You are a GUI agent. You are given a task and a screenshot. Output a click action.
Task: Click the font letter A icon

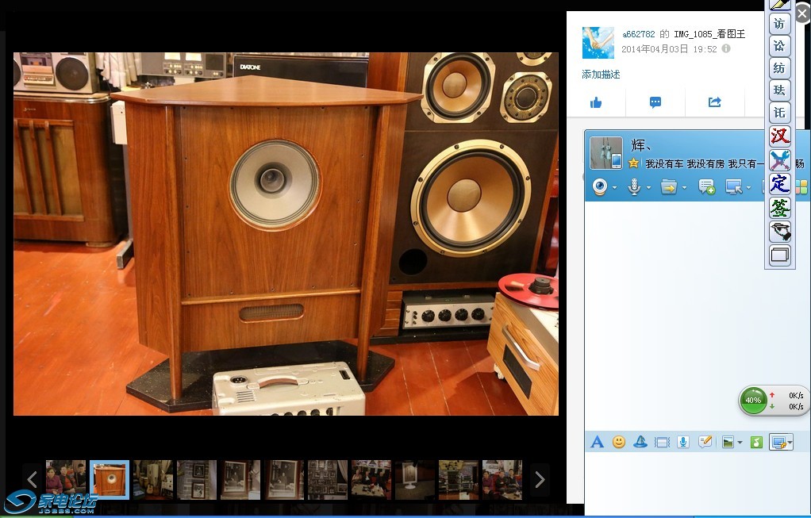coord(597,442)
